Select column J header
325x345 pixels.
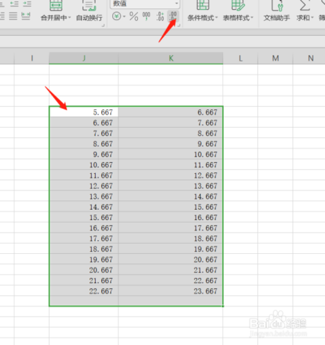pyautogui.click(x=83, y=58)
